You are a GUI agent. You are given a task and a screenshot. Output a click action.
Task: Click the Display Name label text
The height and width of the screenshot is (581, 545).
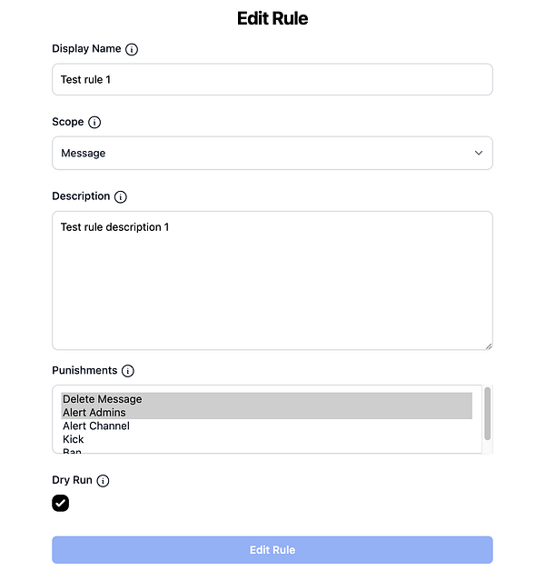click(x=86, y=49)
